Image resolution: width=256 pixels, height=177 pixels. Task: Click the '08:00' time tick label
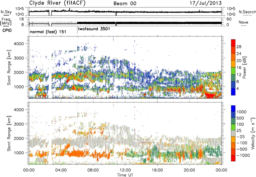(x=93, y=170)
